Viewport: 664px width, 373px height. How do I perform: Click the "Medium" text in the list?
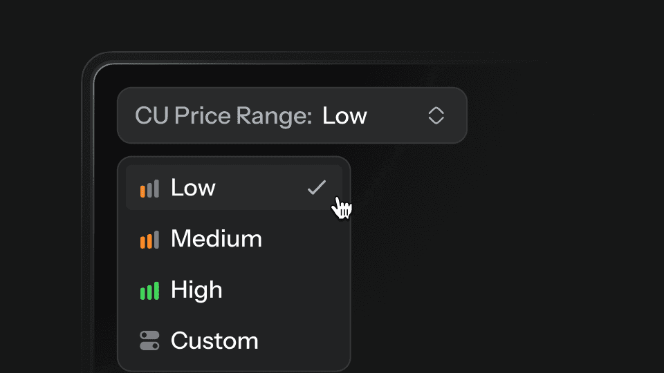[216, 239]
